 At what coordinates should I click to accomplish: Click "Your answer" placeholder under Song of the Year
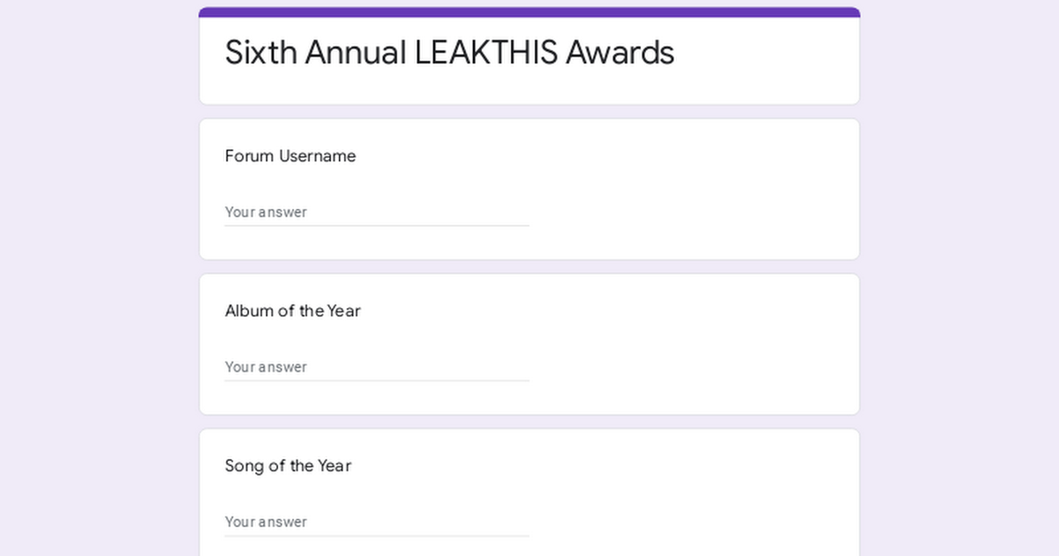point(266,522)
